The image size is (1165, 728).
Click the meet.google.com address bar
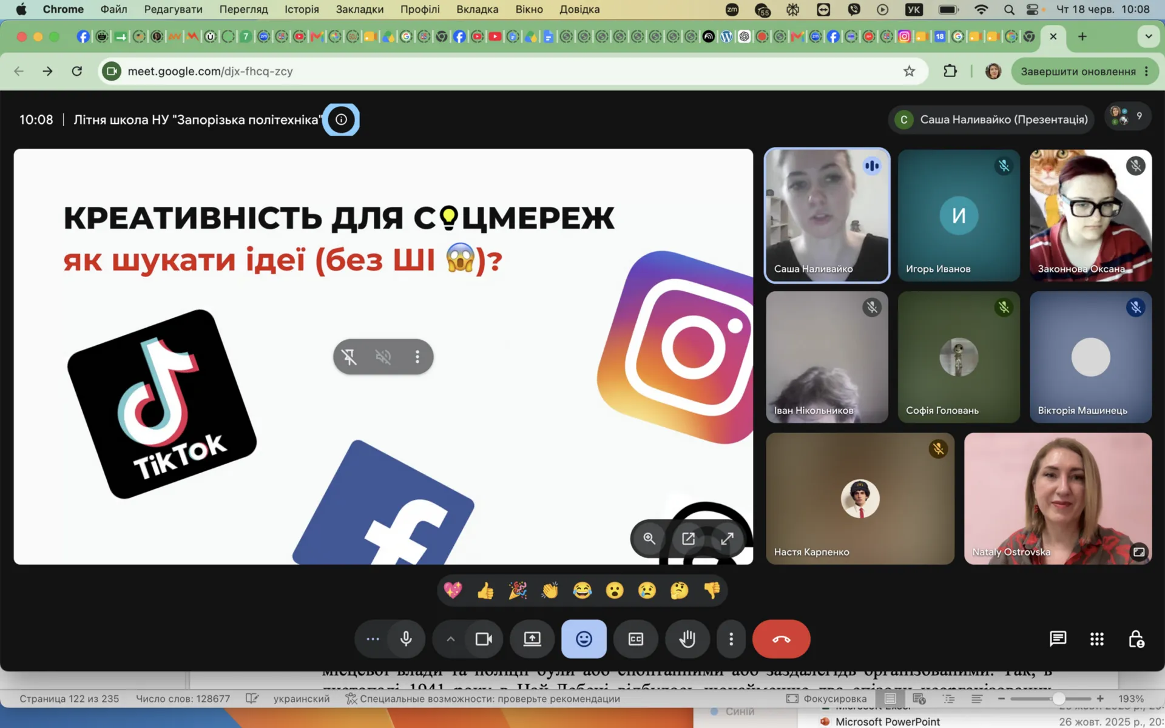coord(513,71)
